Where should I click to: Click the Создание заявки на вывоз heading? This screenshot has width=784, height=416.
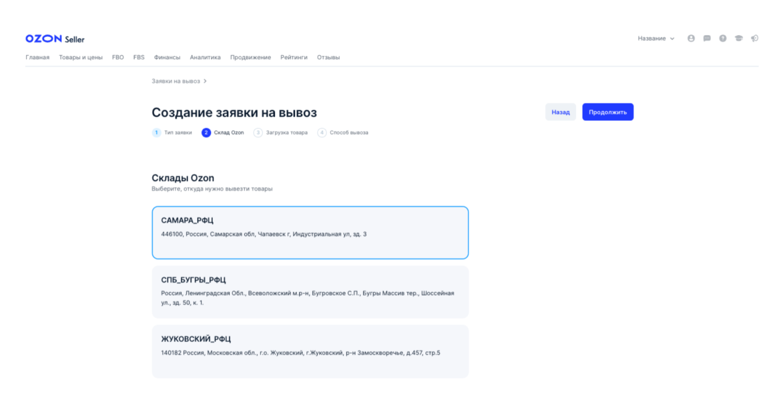[x=234, y=113]
